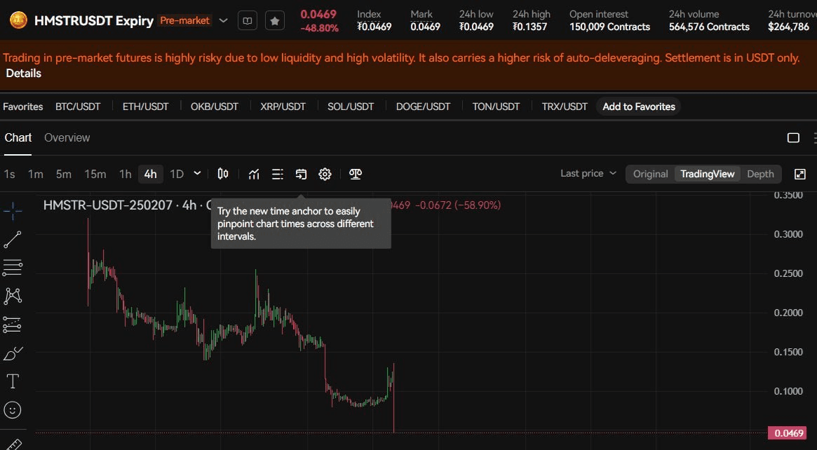Viewport: 817px width, 450px height.
Task: Open TRX/USDT from favorites bar
Action: (565, 107)
